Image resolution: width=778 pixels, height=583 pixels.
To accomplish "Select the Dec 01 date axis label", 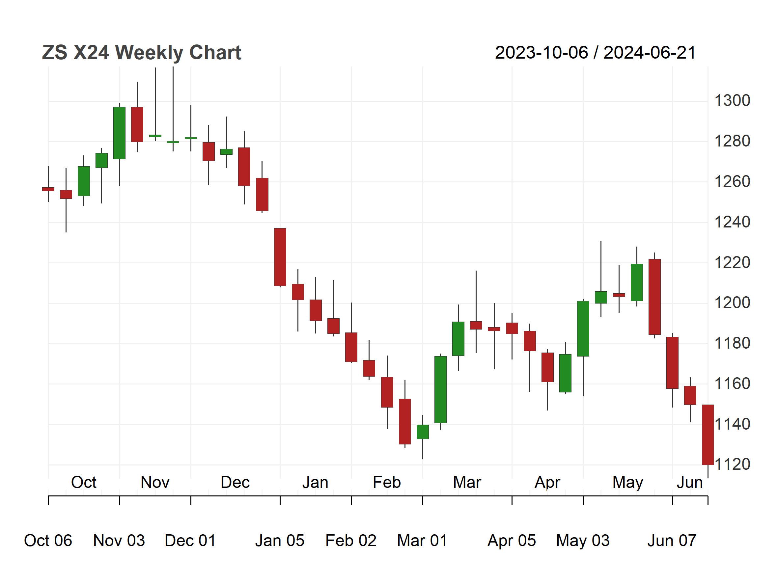I will 190,541.
